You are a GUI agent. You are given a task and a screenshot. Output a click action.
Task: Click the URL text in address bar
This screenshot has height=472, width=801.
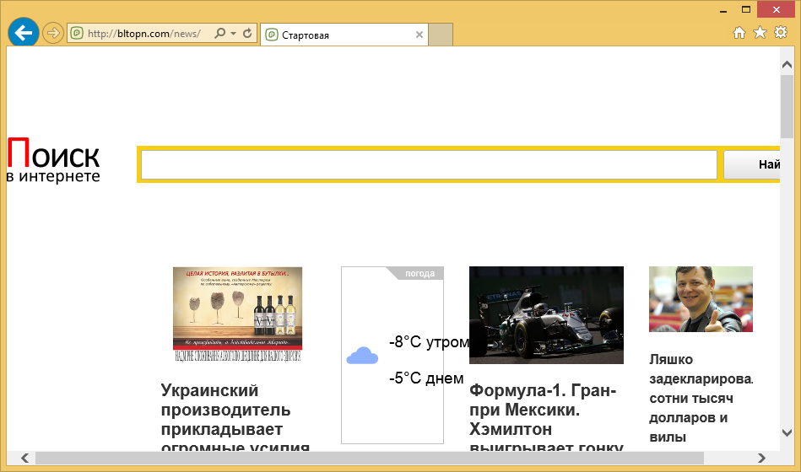[143, 34]
